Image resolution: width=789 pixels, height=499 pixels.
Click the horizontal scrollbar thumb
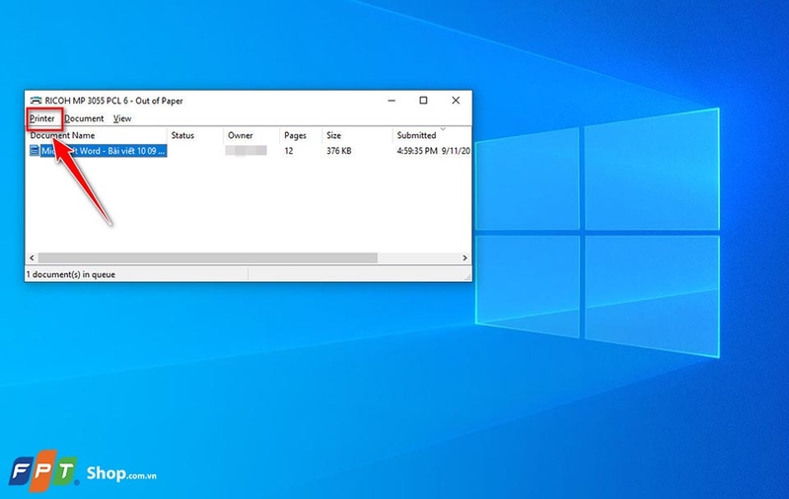click(x=207, y=257)
